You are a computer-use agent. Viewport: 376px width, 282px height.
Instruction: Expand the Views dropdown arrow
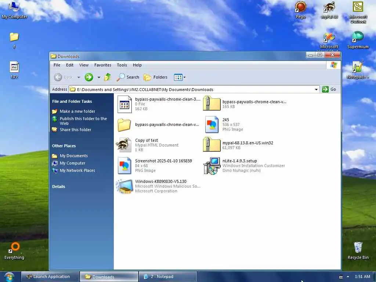tap(184, 77)
